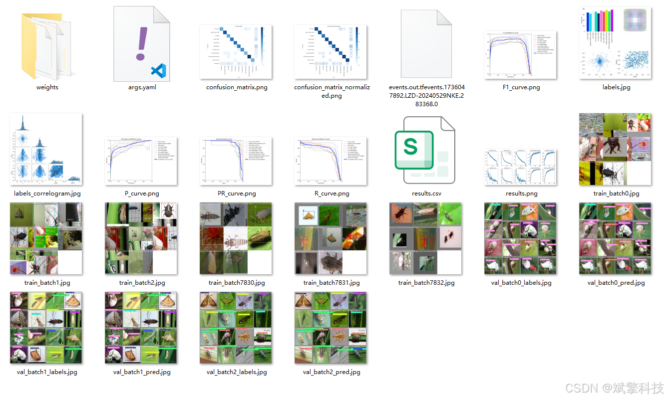Image resolution: width=666 pixels, height=399 pixels.
Task: Click the "results.csv" file name text
Action: tap(426, 194)
